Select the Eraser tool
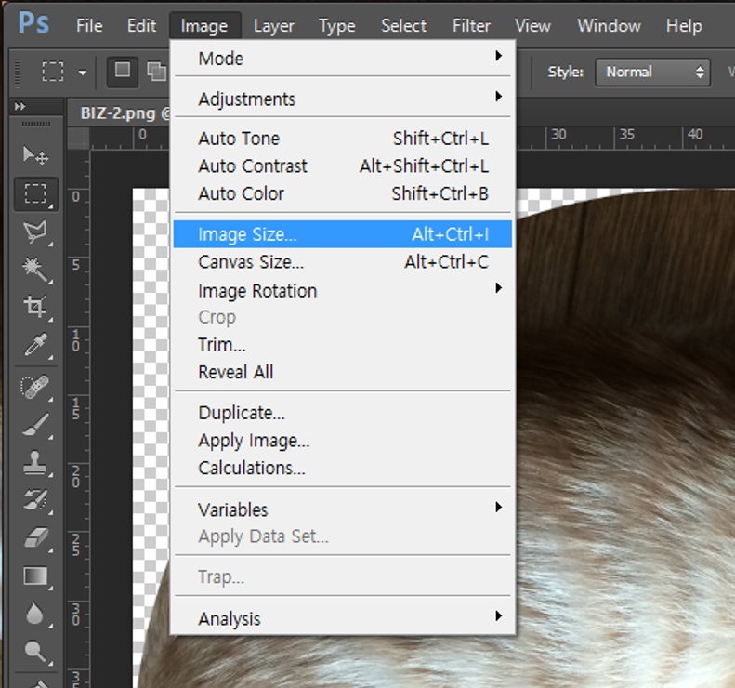Screen dimensions: 735x688 tap(35, 538)
